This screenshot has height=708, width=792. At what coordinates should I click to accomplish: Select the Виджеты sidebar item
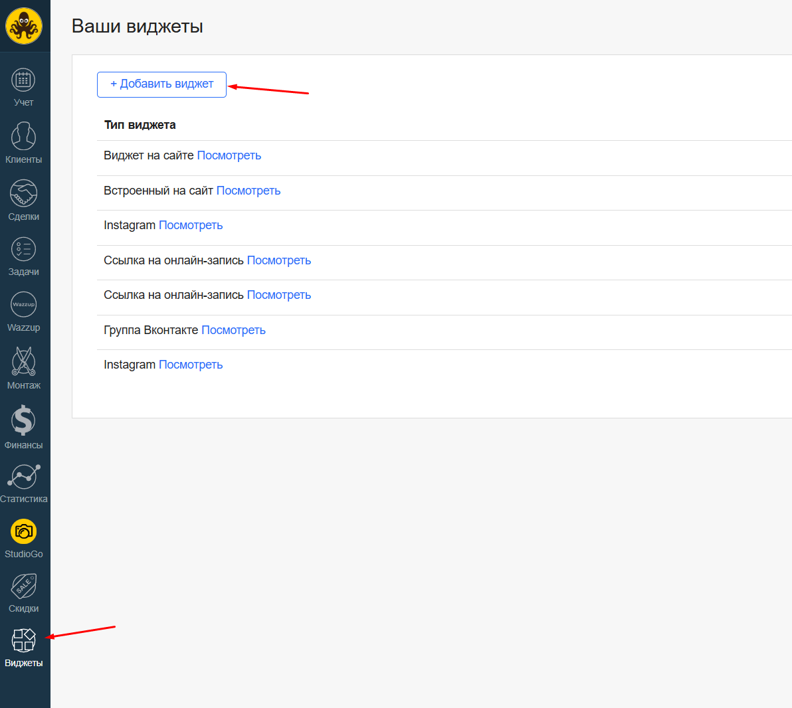point(24,648)
